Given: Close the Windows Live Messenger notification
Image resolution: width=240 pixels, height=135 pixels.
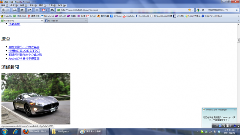Looking at the screenshot, I should coord(235,109).
